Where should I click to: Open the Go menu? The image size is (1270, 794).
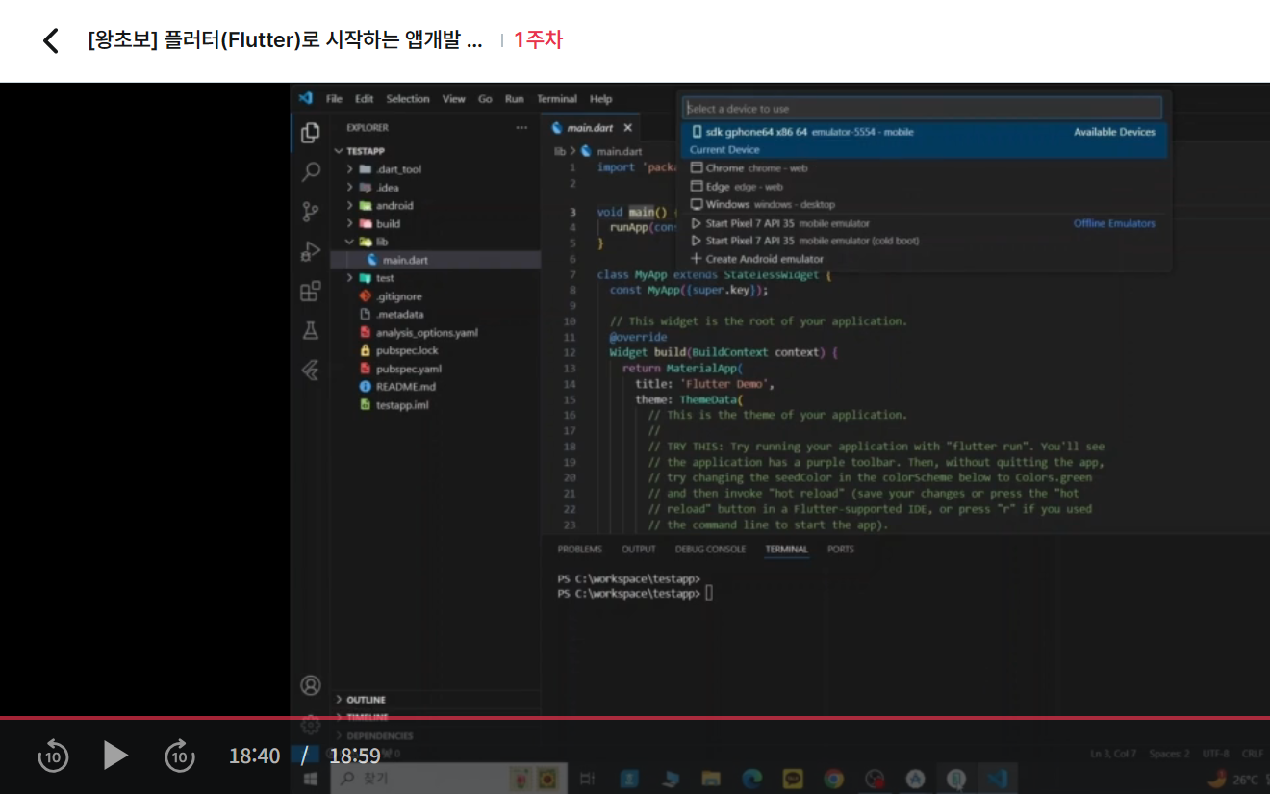[485, 99]
